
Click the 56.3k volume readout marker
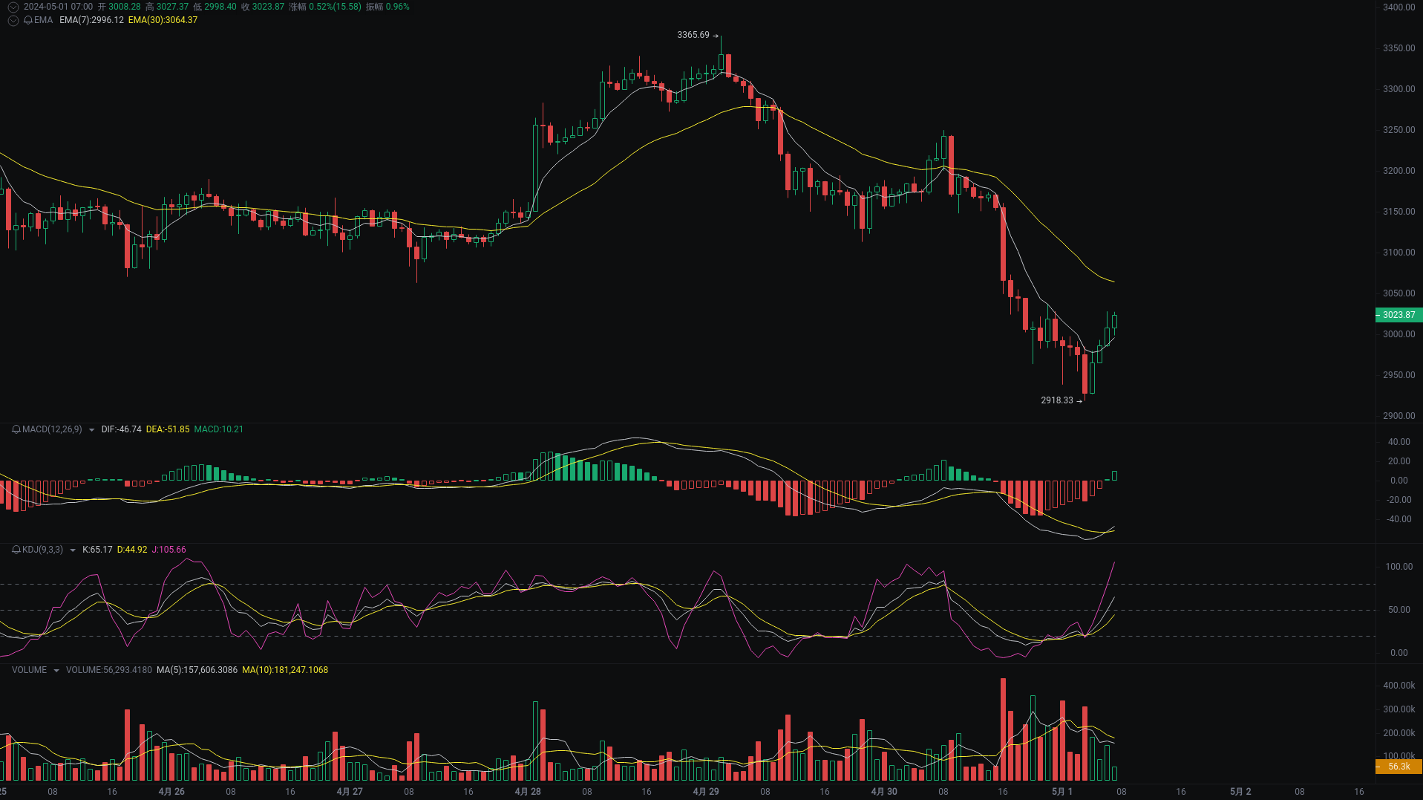pos(1399,767)
